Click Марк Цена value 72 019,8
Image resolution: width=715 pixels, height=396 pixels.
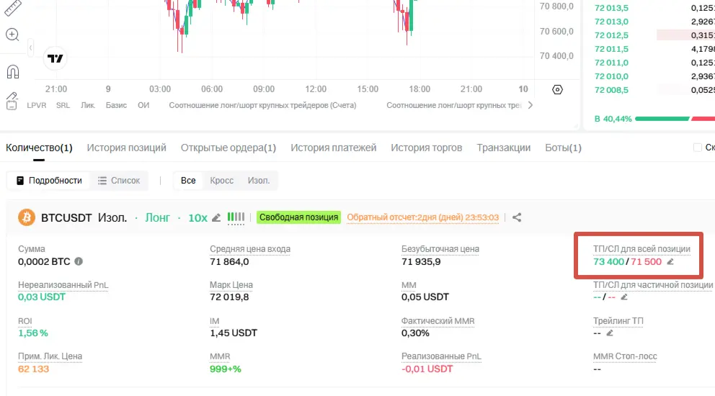[x=229, y=297]
